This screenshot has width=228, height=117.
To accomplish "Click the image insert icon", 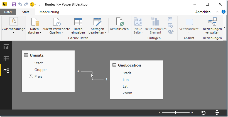I will tap(170, 25).
